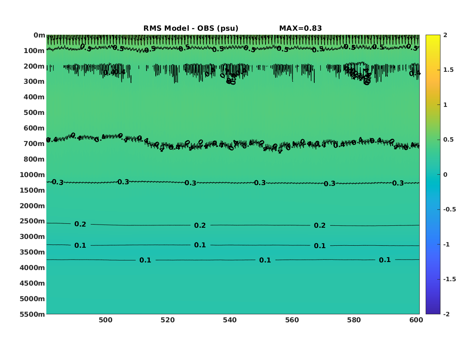Screen dimensions: 466x349
Task: Click the colorbar tick label '-0.5'
Action: point(449,209)
